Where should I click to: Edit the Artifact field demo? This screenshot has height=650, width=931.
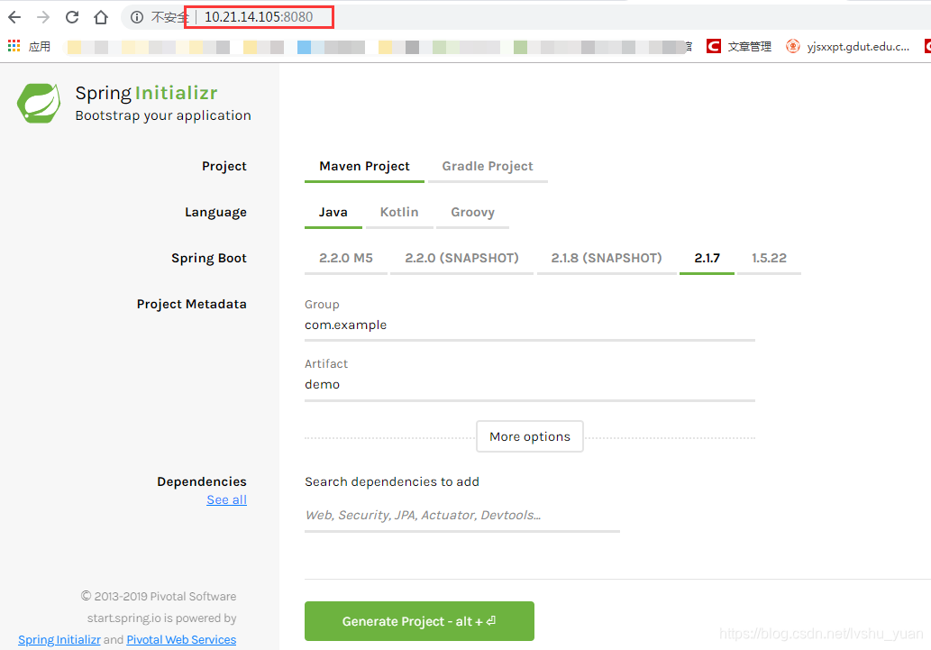(x=530, y=385)
